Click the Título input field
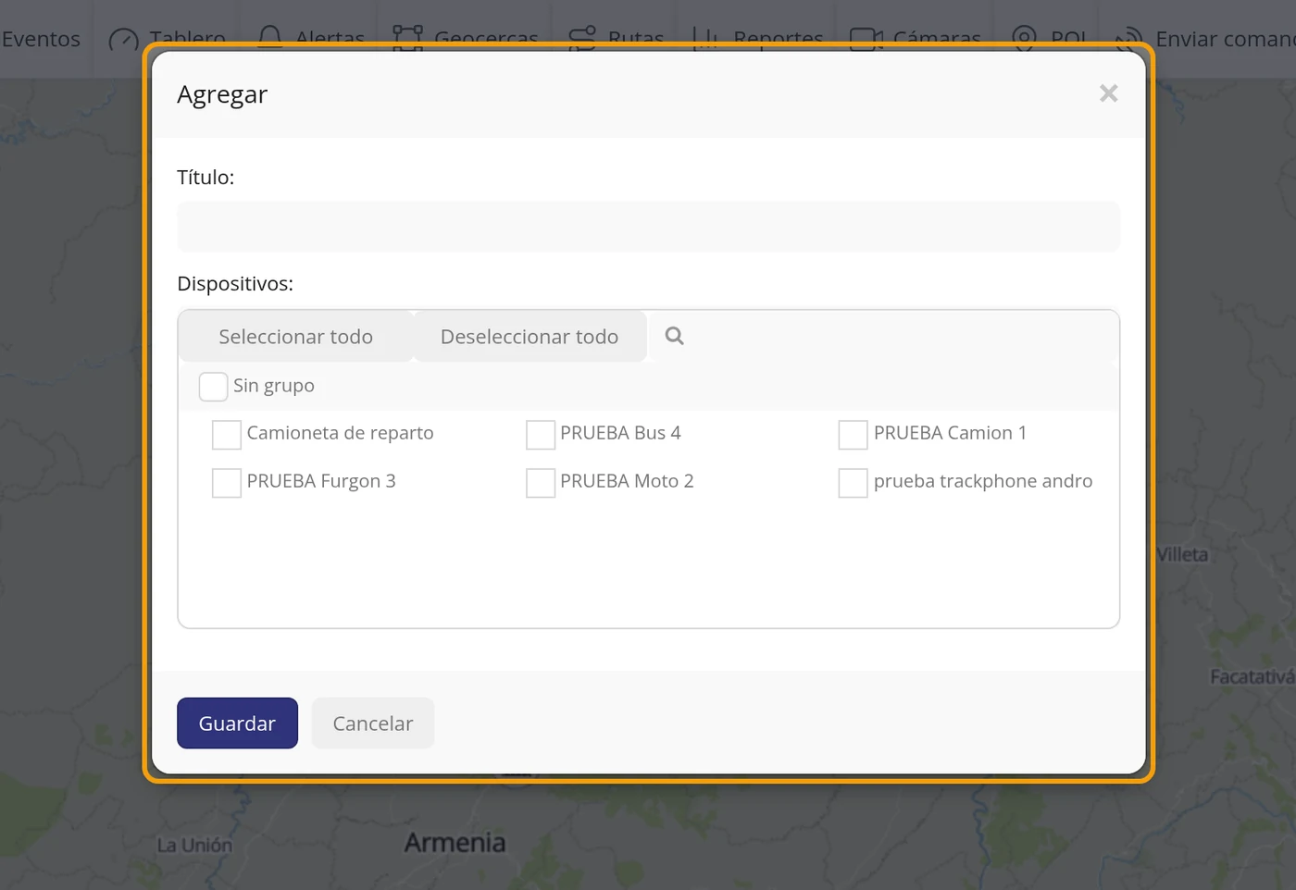Image resolution: width=1296 pixels, height=890 pixels. pos(648,227)
